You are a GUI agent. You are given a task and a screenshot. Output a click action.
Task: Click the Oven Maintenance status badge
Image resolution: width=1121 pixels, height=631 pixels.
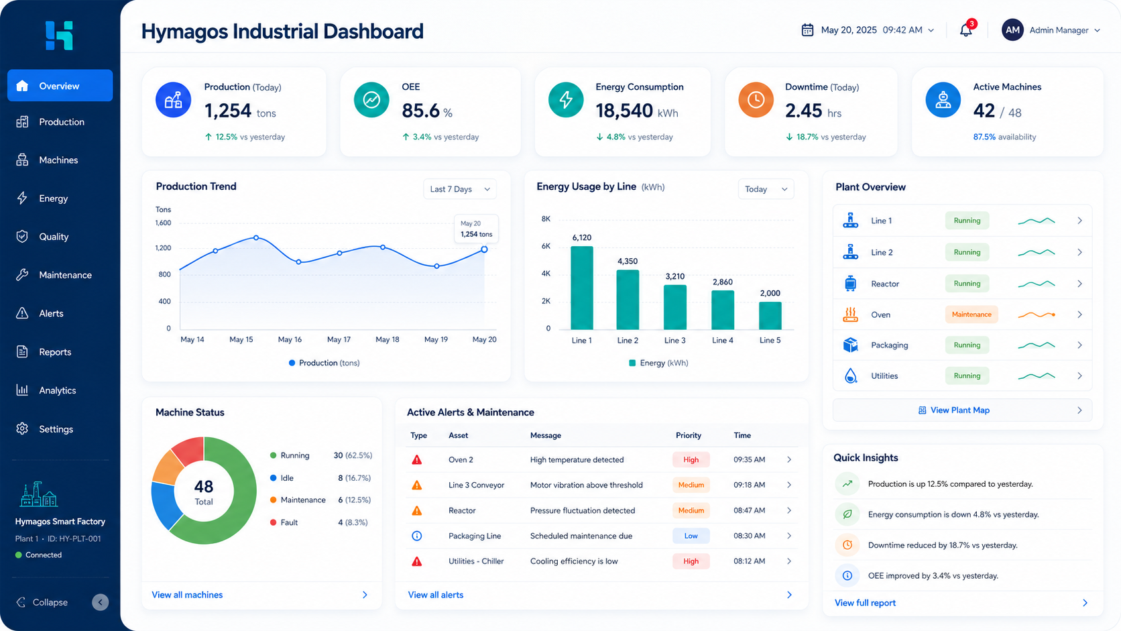click(971, 314)
